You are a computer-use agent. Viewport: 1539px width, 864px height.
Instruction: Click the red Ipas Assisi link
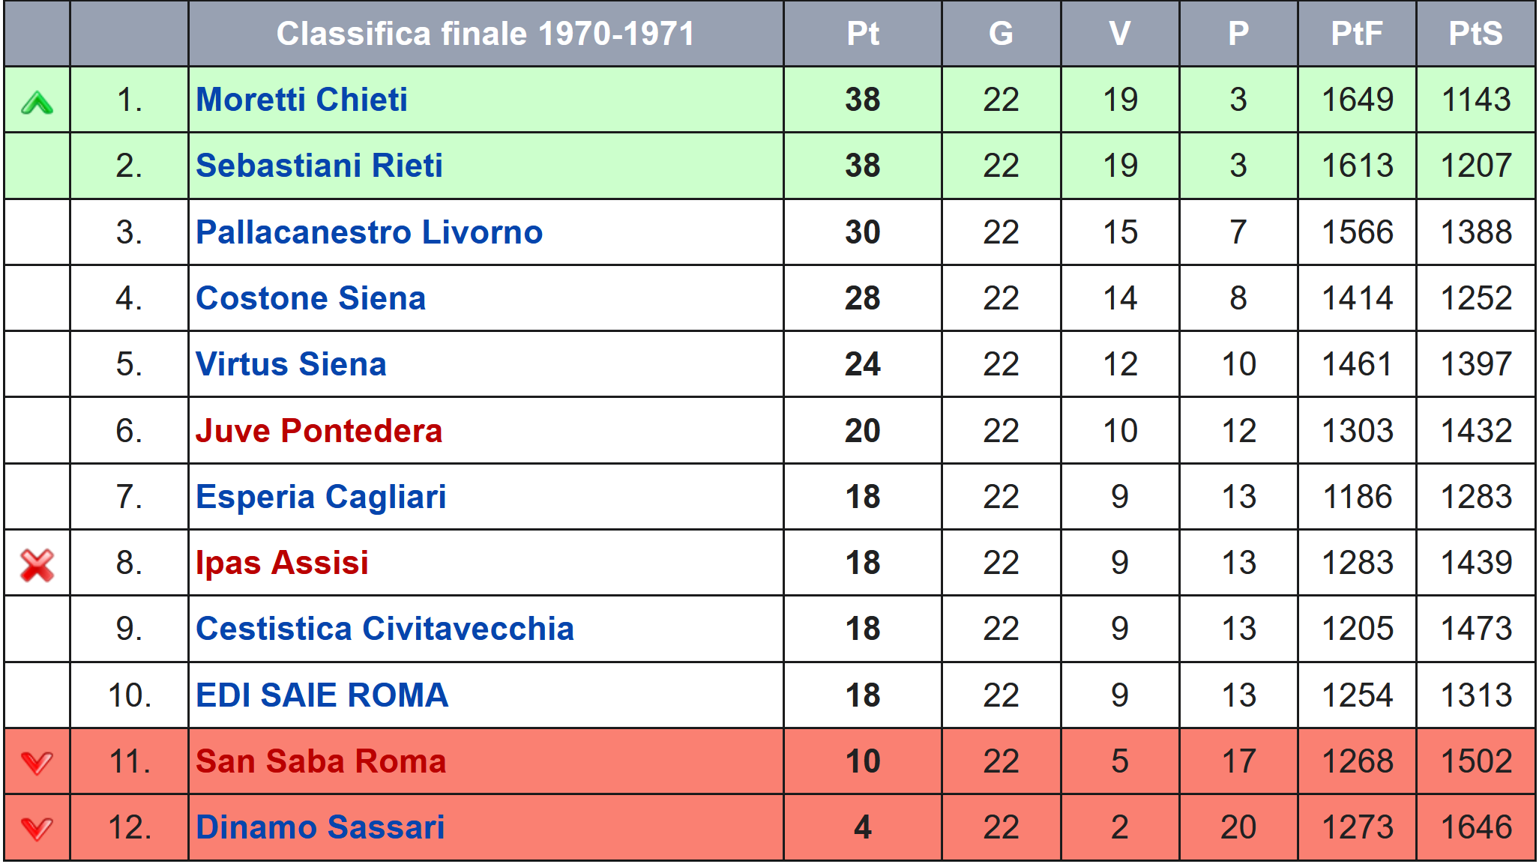pos(282,563)
